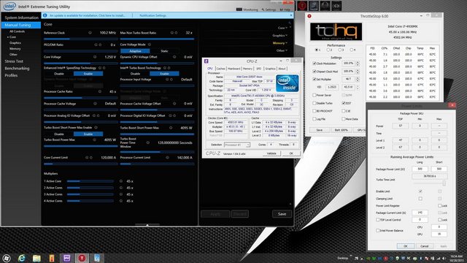
Task: Adjust the 1 Active Core multiplier slider
Action: [90, 181]
